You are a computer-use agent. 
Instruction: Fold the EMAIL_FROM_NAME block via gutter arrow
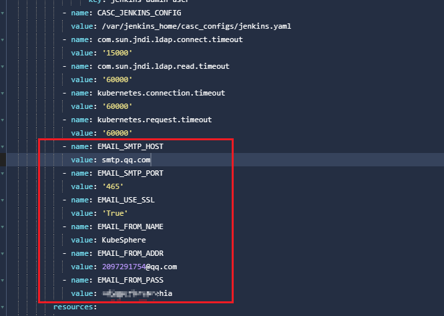(3, 226)
